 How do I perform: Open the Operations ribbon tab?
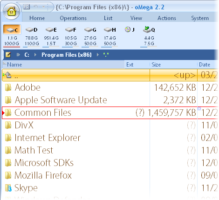(x=73, y=18)
